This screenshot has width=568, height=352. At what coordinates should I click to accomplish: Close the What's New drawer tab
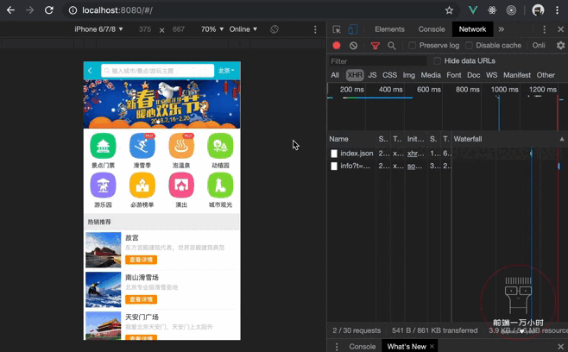(x=432, y=347)
